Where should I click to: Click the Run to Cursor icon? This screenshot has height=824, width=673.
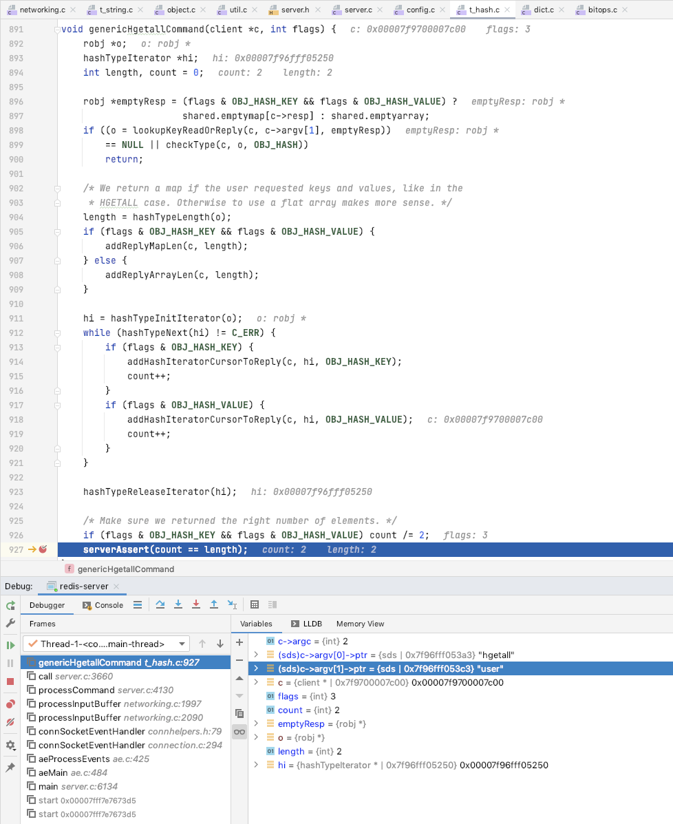click(x=232, y=605)
